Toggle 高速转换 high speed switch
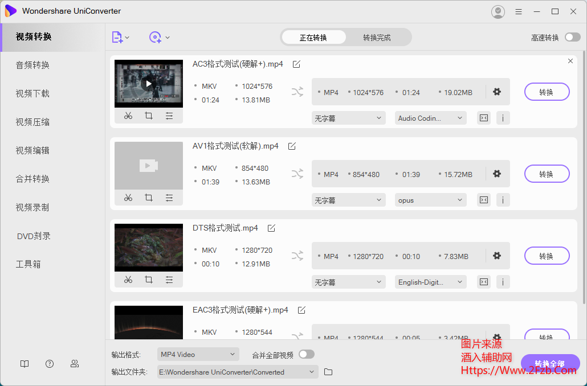The width and height of the screenshot is (587, 386). point(572,38)
